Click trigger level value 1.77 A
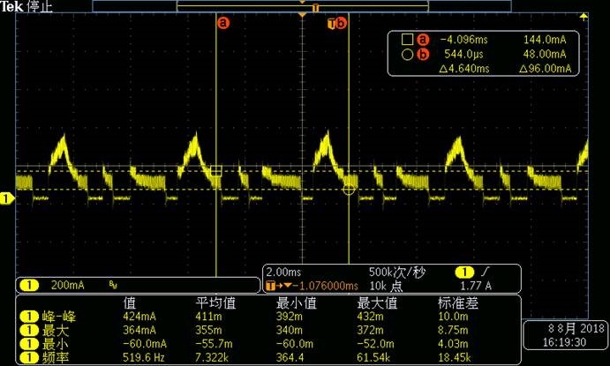The height and width of the screenshot is (366, 610). pos(476,287)
